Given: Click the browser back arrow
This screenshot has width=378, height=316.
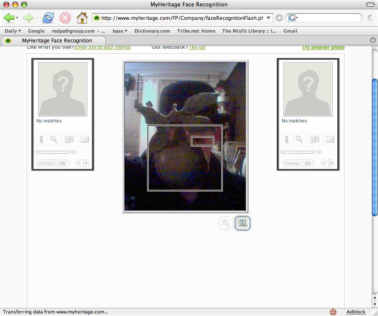Looking at the screenshot, I should [9, 18].
